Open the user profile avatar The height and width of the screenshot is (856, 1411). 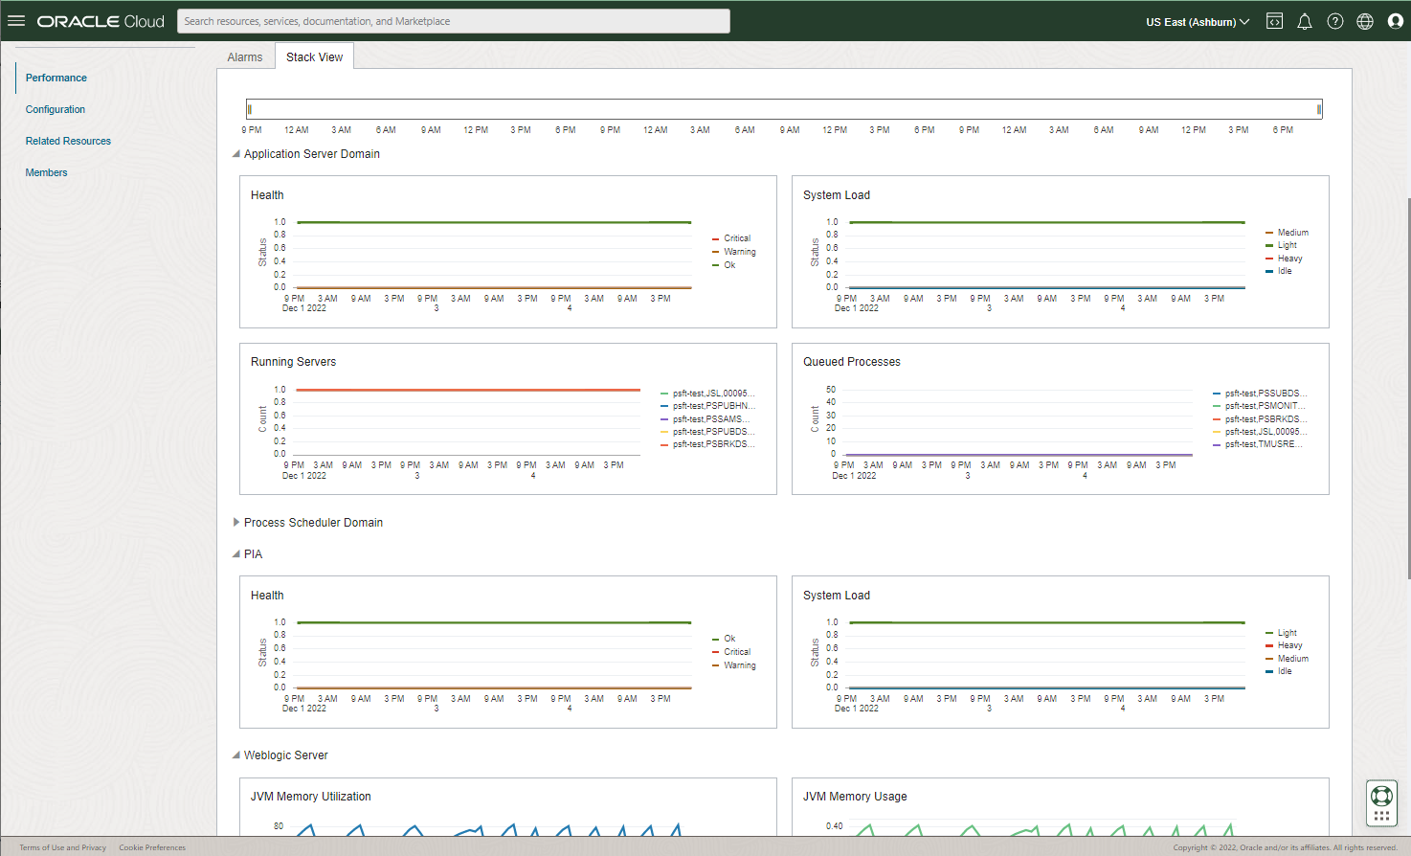[1395, 20]
